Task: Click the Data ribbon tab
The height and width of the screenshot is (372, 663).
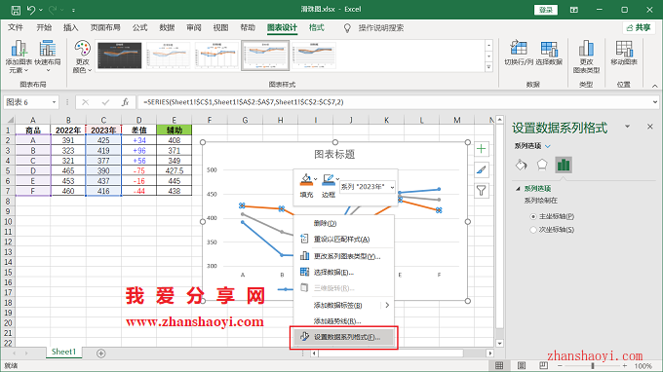Action: (x=167, y=28)
